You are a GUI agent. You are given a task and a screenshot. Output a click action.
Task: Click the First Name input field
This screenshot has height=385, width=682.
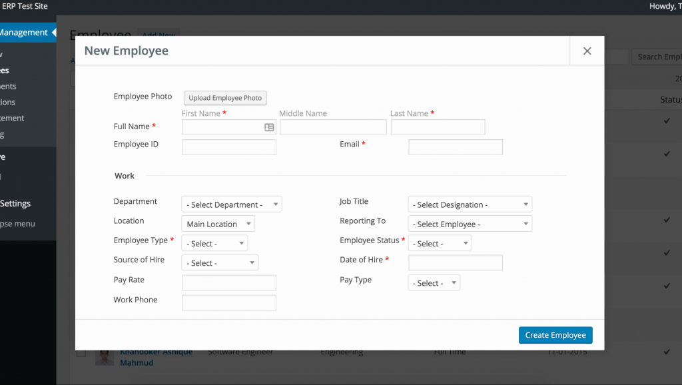point(222,127)
